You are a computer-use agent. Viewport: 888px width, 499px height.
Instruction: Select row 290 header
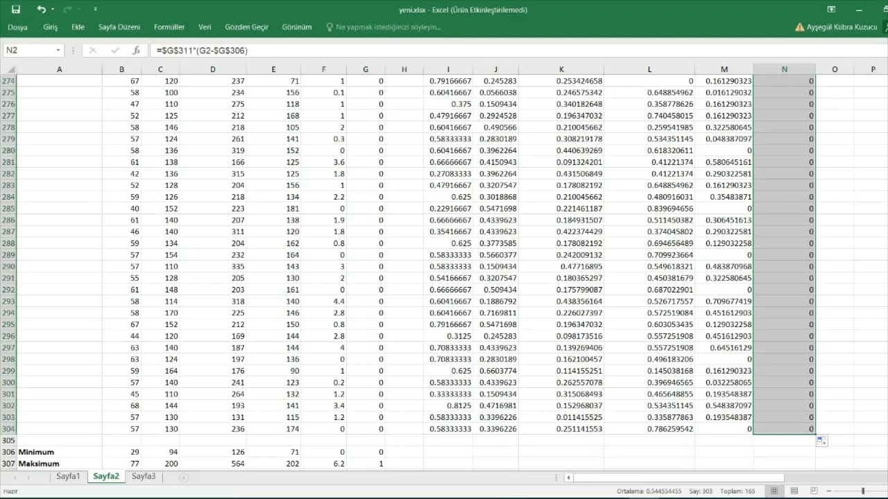tap(8, 267)
